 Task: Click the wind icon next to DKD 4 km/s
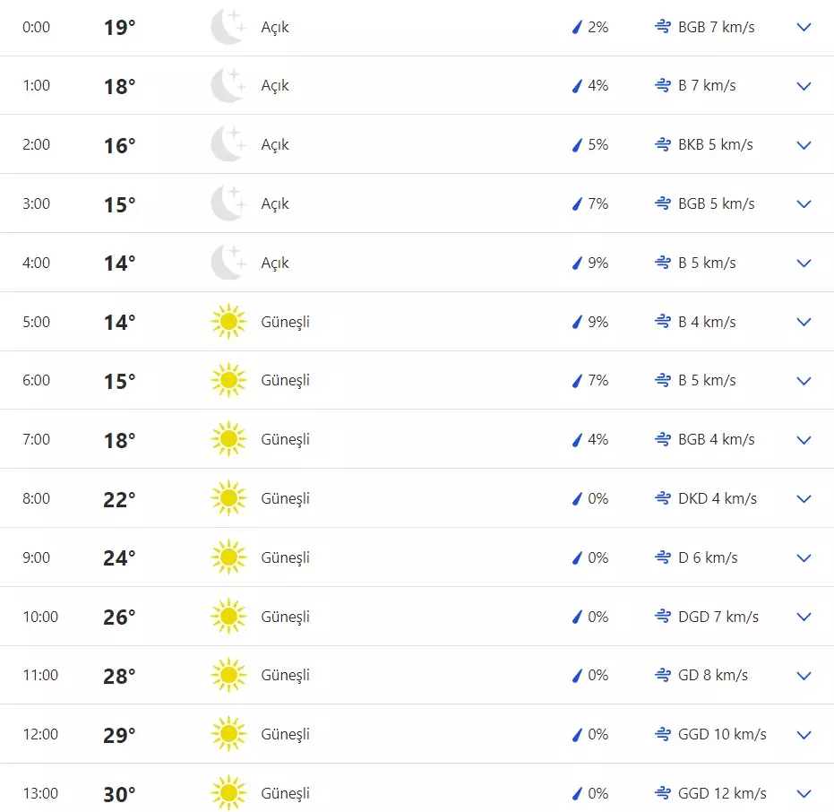click(663, 498)
